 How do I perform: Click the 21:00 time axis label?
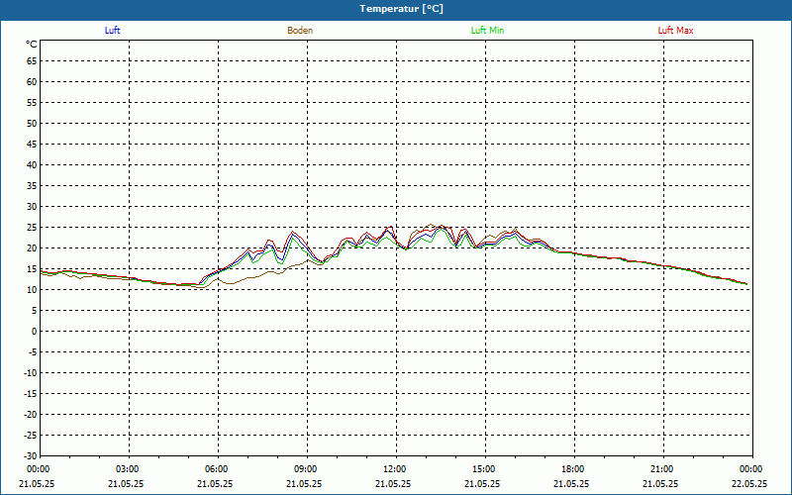tap(661, 469)
